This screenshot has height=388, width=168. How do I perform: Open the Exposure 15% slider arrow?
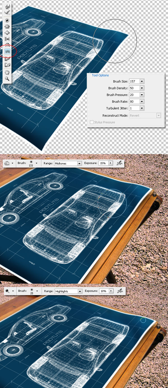pos(110,163)
